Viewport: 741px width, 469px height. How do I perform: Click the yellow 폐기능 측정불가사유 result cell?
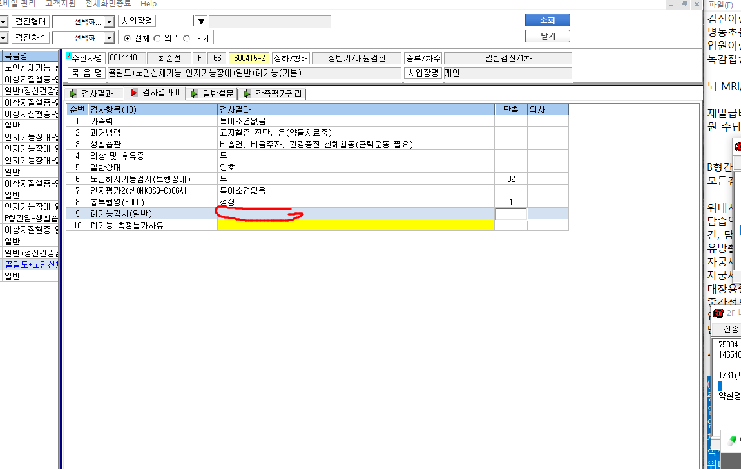[x=356, y=226]
